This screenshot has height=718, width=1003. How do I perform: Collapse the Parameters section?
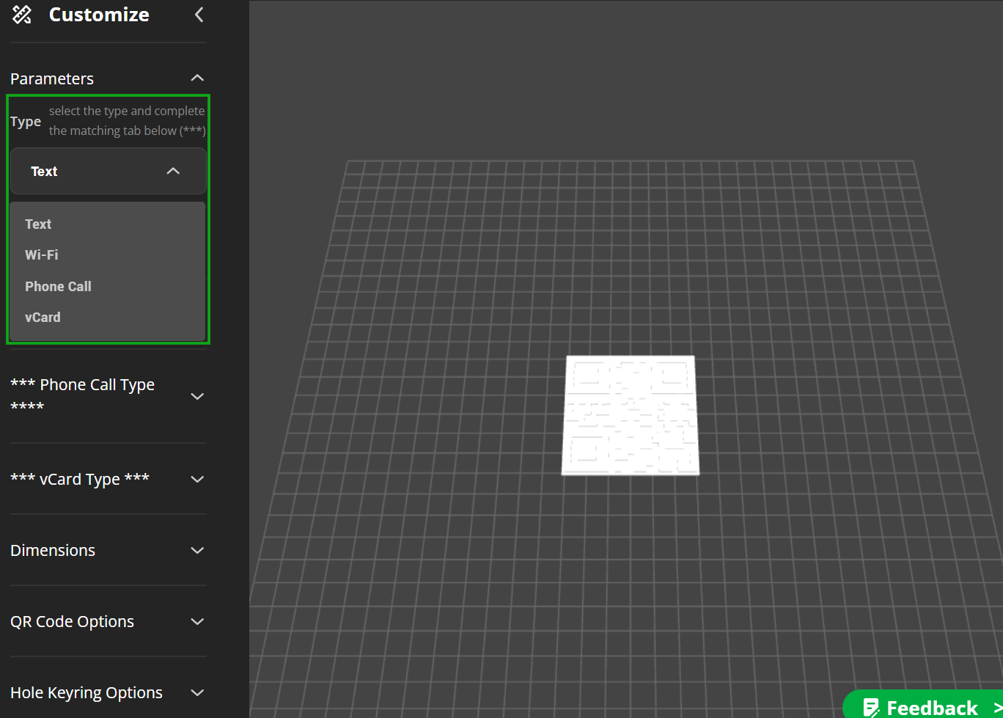tap(196, 78)
